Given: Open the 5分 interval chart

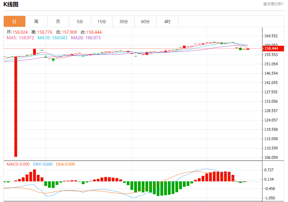Looking at the screenshot, I should 80,22.
